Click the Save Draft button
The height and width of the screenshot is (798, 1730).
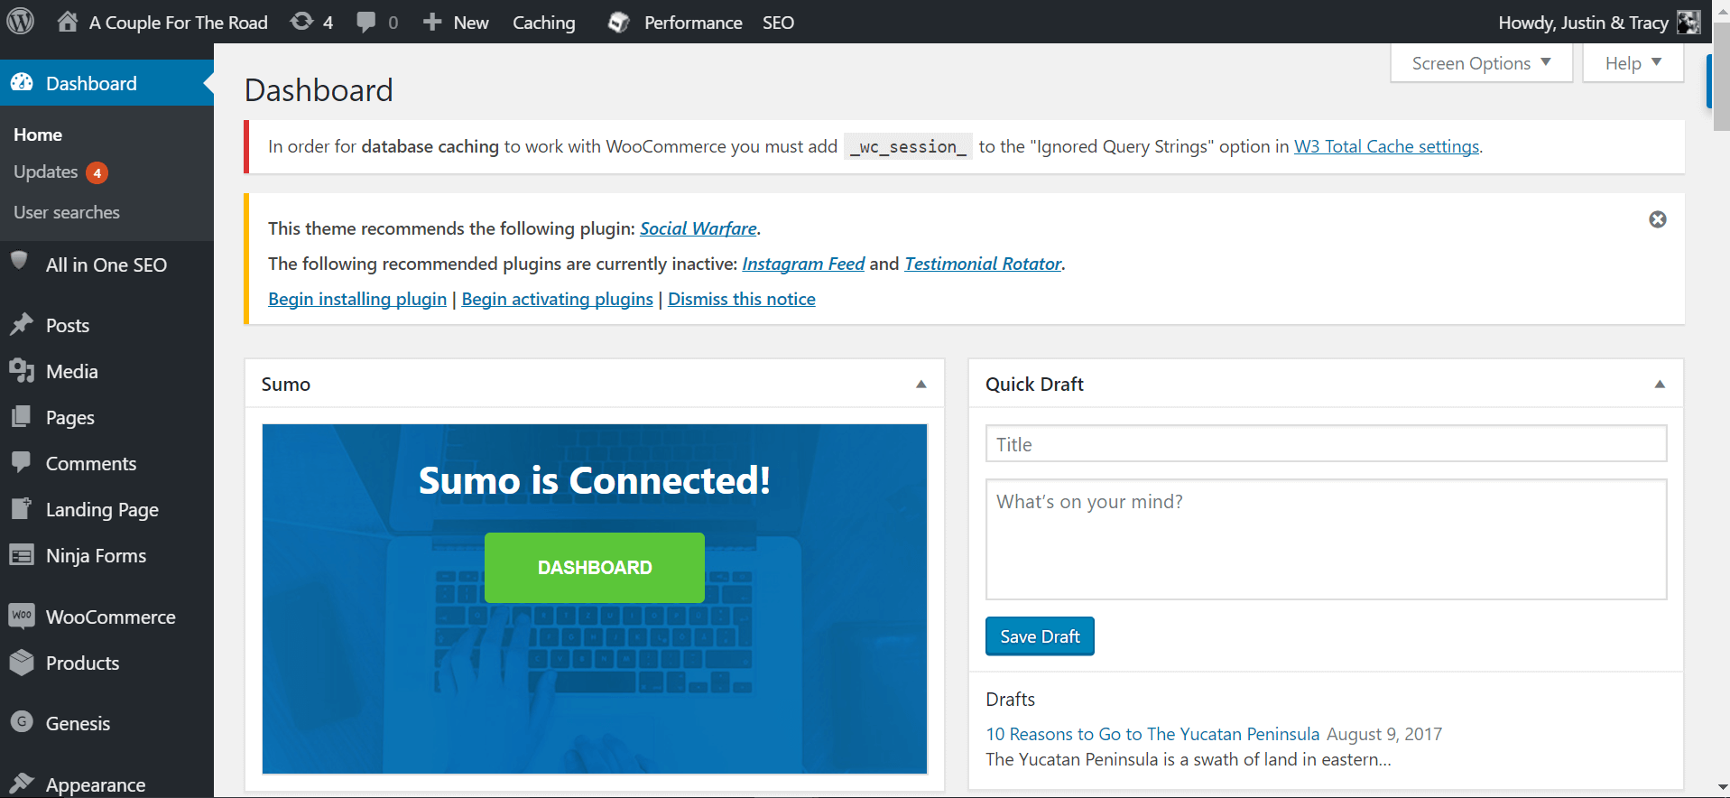1040,636
